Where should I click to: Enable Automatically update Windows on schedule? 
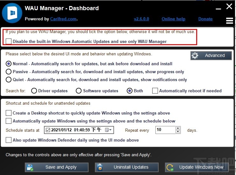pos(9,121)
